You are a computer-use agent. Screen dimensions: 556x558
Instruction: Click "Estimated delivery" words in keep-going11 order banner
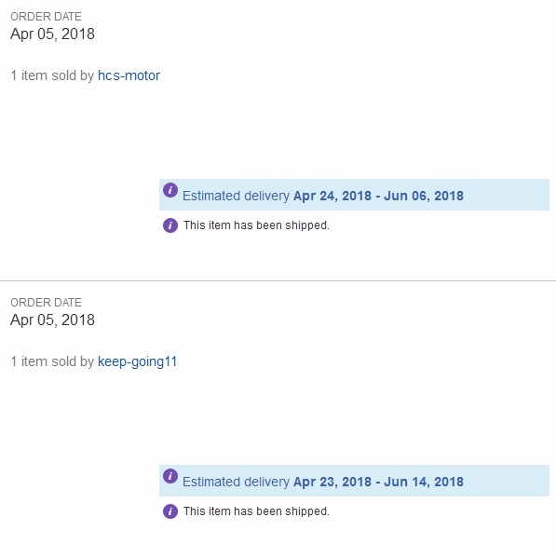point(236,482)
